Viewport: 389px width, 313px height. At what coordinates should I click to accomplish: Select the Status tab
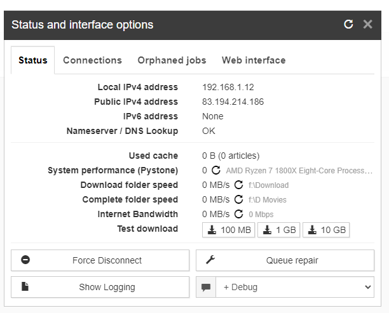[33, 60]
